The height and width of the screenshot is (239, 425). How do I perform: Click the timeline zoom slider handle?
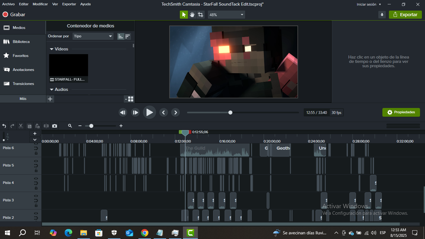(x=91, y=126)
